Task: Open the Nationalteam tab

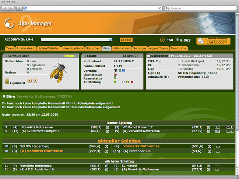Action: click(122, 48)
